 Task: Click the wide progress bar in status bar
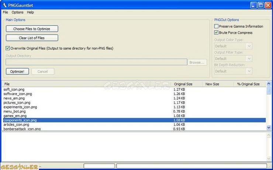(191, 166)
